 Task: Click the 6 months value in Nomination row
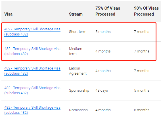[142, 110]
